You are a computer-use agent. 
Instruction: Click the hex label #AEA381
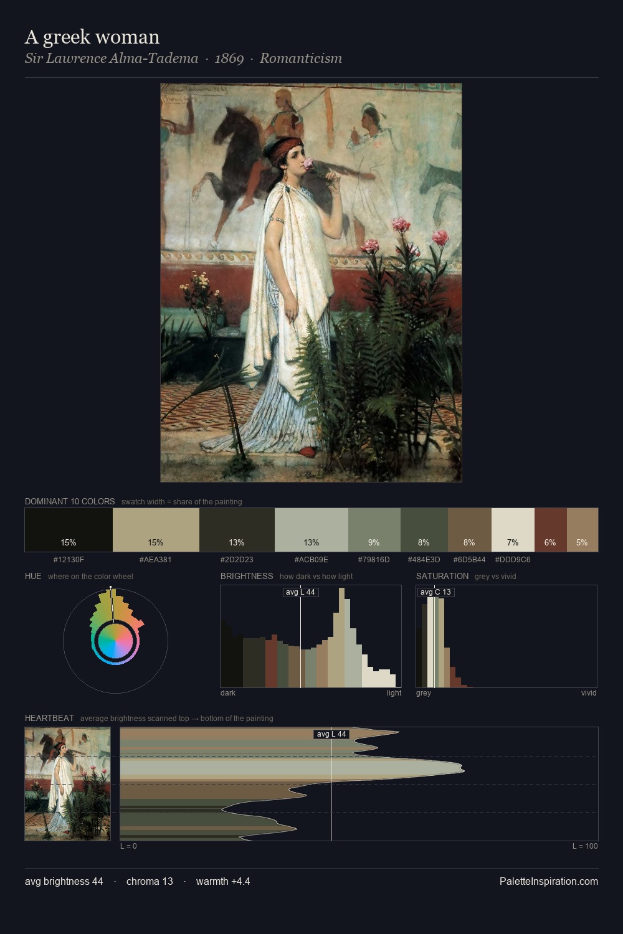(156, 560)
